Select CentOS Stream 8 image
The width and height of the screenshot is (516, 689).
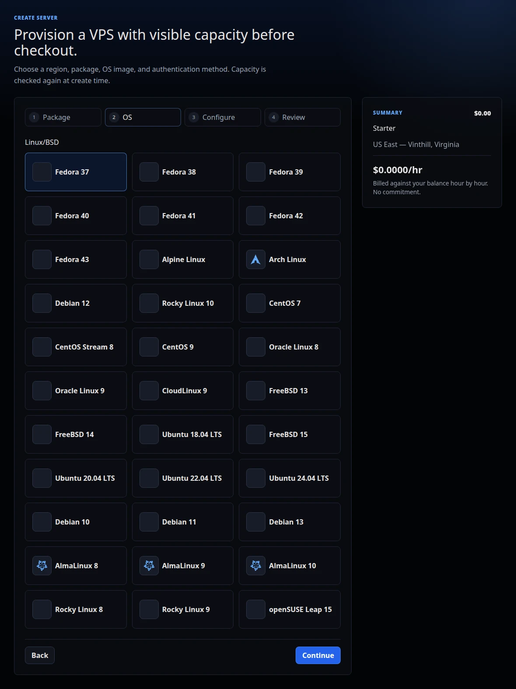click(x=76, y=347)
